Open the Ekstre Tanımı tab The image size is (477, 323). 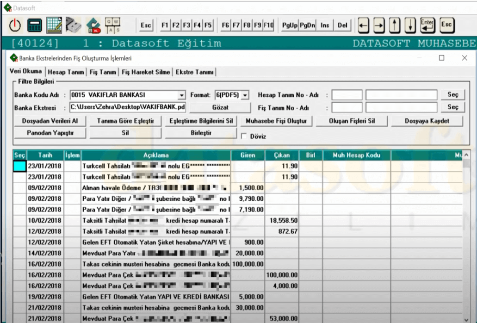pyautogui.click(x=194, y=72)
